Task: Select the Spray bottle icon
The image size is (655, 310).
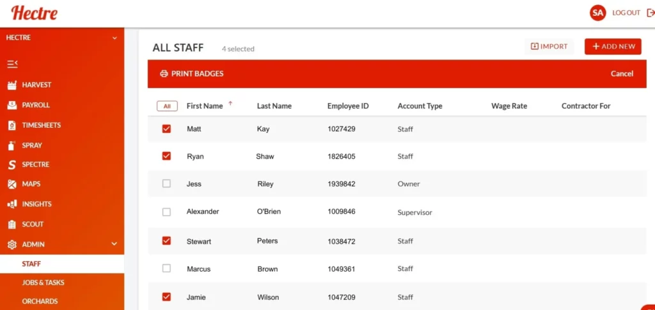Action: pos(12,145)
